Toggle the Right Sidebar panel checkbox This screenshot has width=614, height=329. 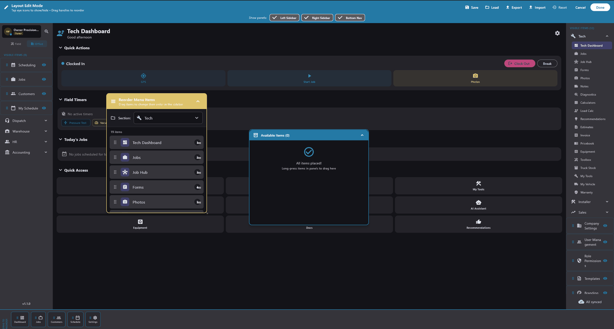point(317,18)
